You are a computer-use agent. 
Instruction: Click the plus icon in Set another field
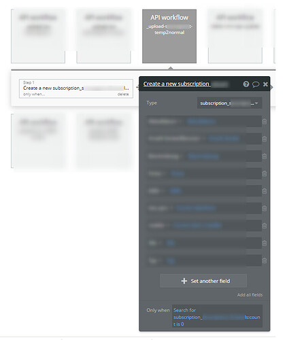tap(184, 281)
